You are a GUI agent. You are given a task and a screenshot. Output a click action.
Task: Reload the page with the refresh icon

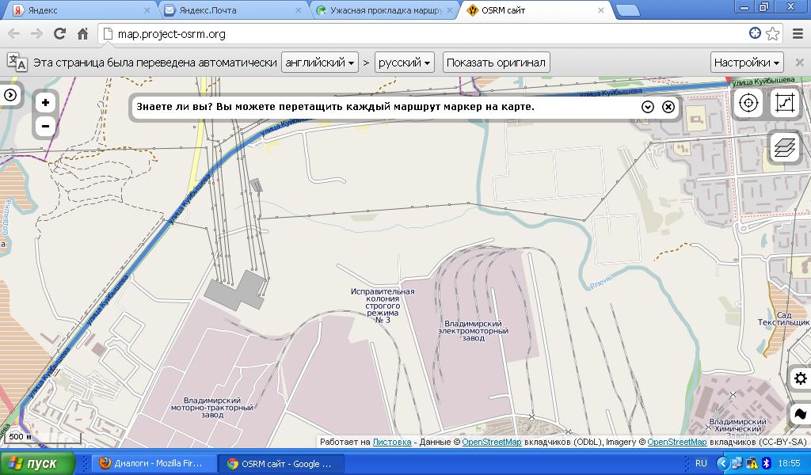click(x=59, y=34)
